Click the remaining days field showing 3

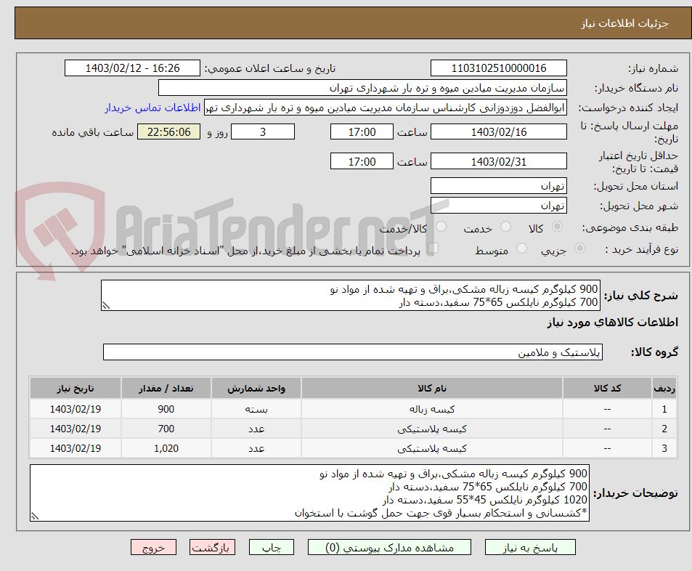coord(263,131)
